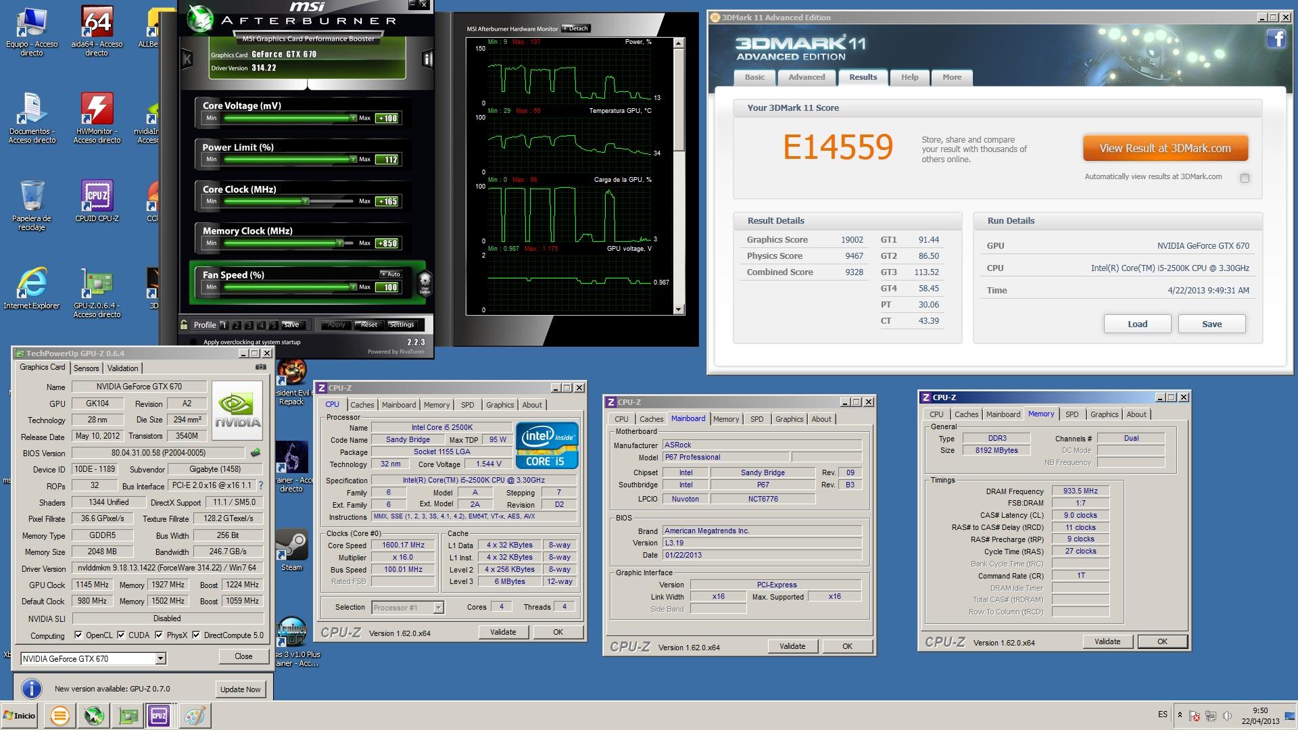Click the Bus Interface question mark icon

pos(261,485)
